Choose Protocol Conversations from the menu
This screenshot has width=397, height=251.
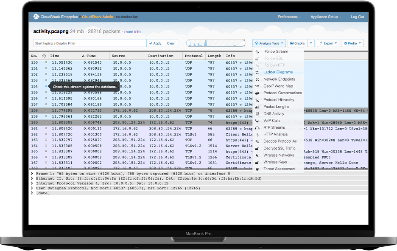(x=282, y=93)
